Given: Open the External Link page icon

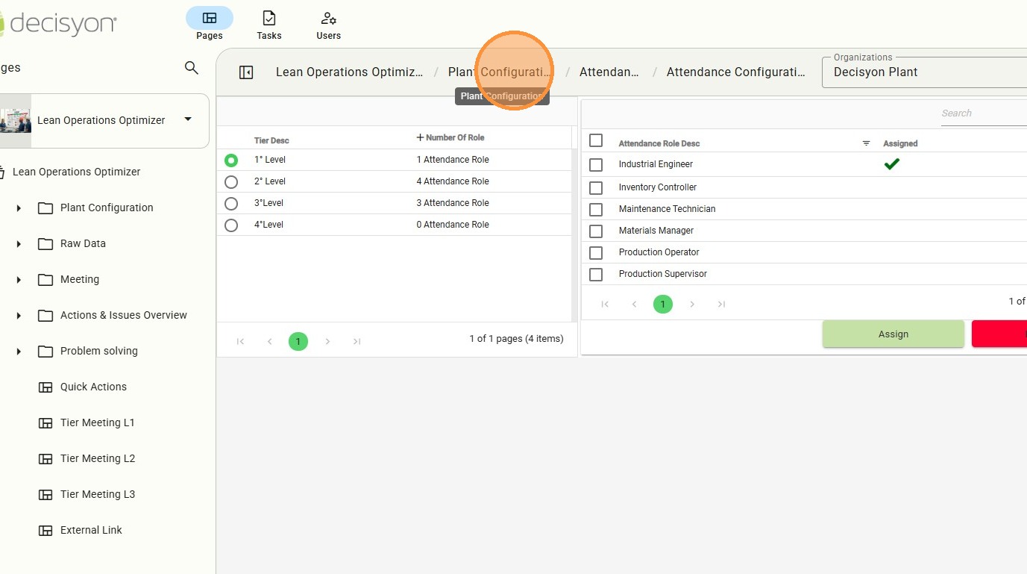Looking at the screenshot, I should (45, 530).
